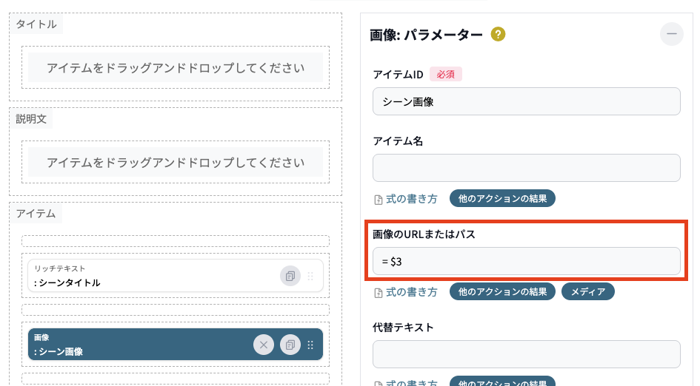Duplicate the シーン画像 image item

(x=290, y=345)
